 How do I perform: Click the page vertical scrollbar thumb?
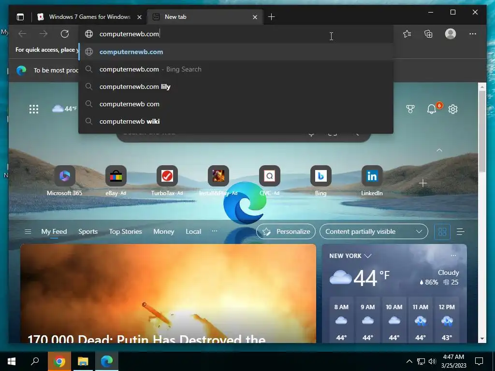click(482, 131)
